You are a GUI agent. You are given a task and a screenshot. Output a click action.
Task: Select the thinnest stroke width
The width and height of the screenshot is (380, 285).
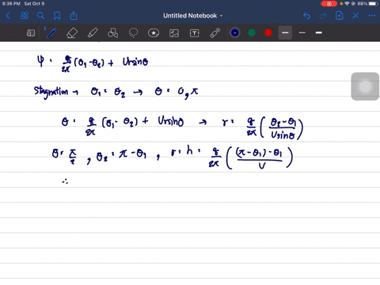pos(302,32)
